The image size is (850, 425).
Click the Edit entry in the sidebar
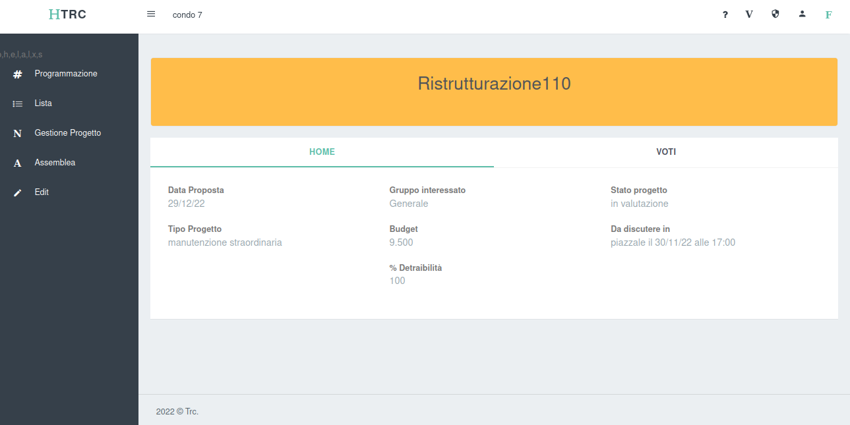point(42,192)
